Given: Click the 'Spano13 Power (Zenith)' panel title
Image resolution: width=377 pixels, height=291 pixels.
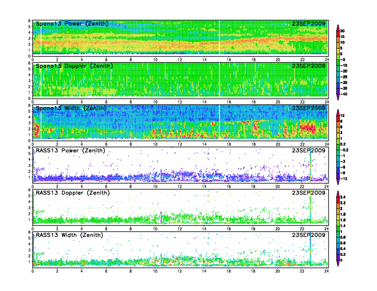Looking at the screenshot, I should (x=72, y=24).
